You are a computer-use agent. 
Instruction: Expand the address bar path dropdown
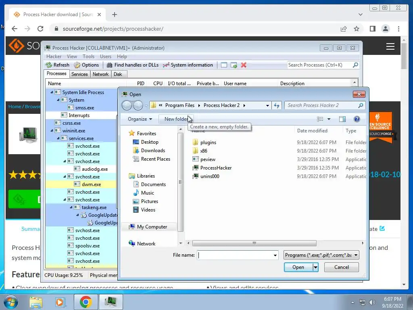point(267,105)
